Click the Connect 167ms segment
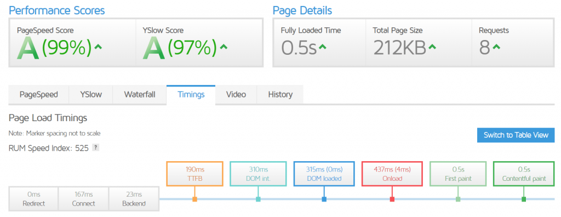 [83, 199]
